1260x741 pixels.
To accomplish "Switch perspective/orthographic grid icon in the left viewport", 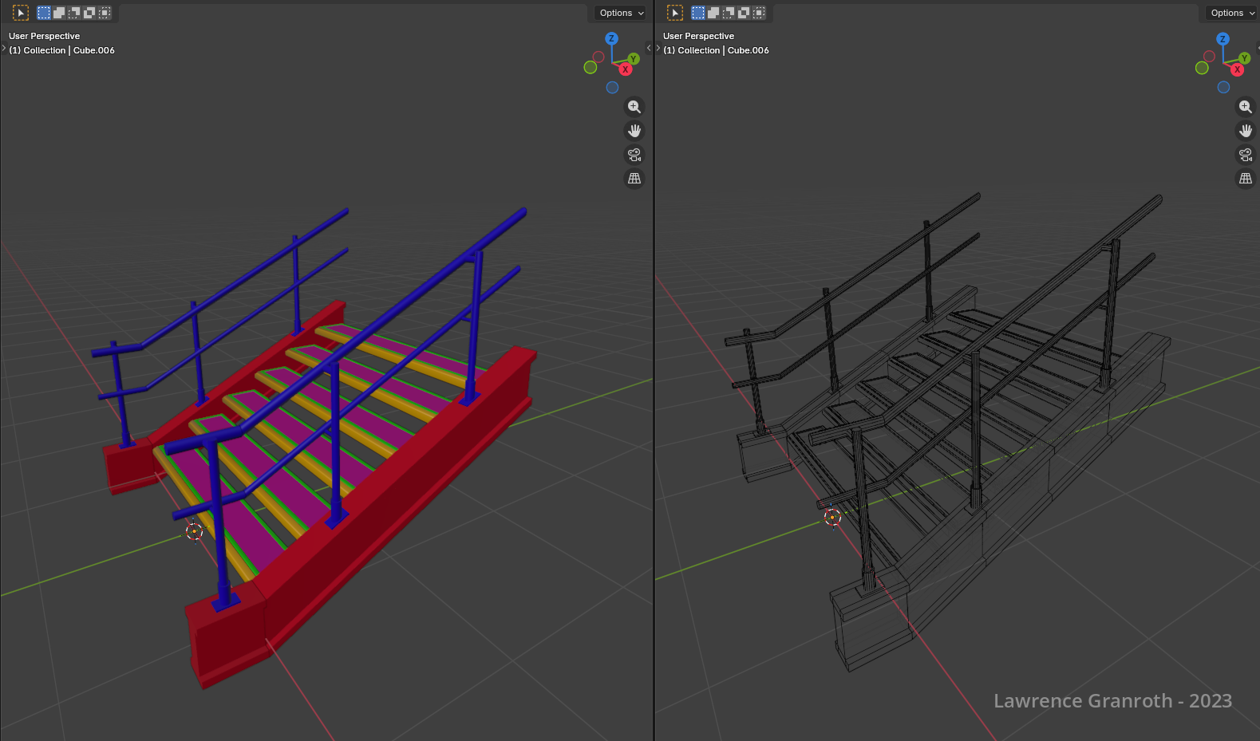I will pyautogui.click(x=634, y=179).
